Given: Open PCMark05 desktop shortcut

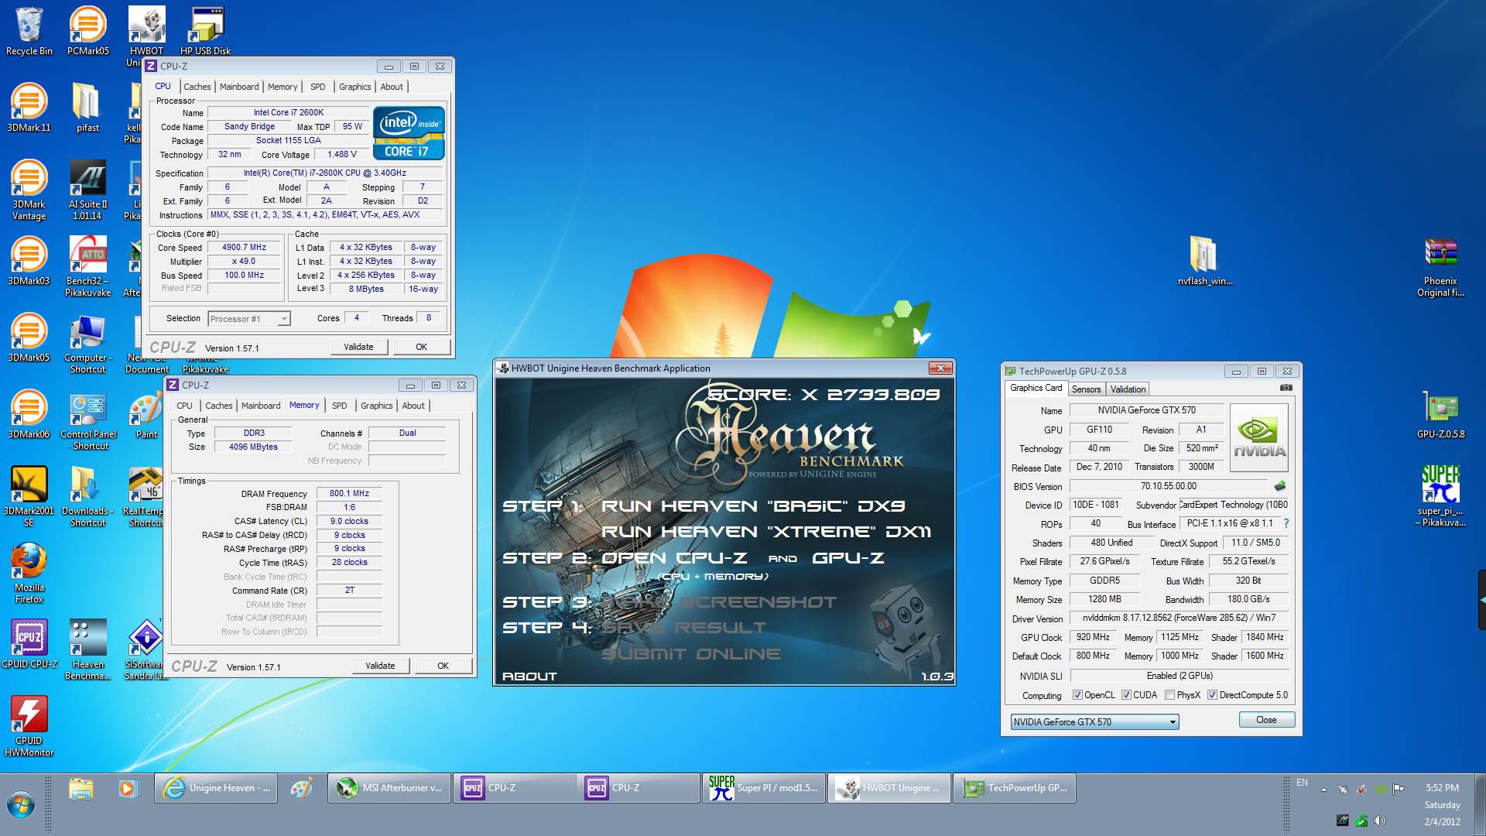Looking at the screenshot, I should 87,31.
